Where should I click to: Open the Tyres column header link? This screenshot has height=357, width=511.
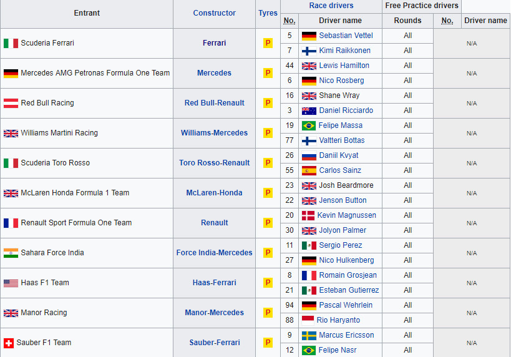tap(268, 13)
